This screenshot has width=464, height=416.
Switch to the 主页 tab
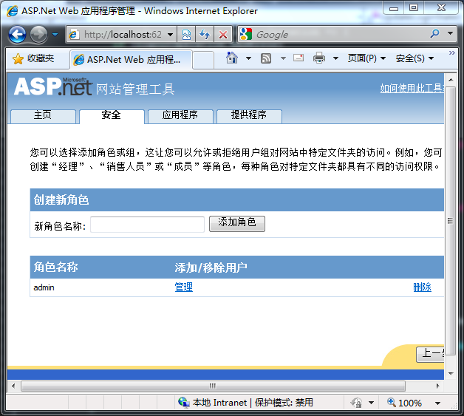(43, 116)
